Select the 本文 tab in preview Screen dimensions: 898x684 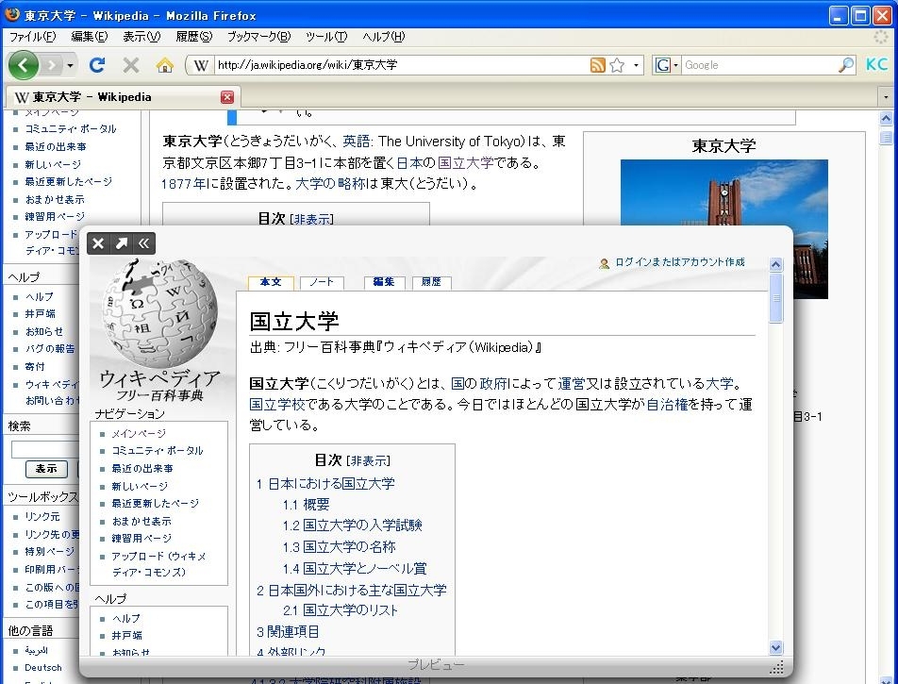pyautogui.click(x=271, y=282)
